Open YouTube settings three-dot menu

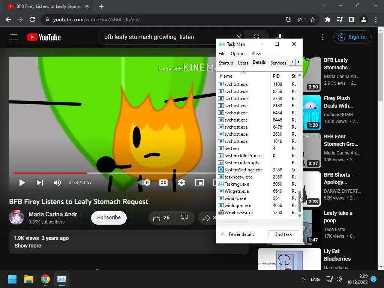[323, 37]
